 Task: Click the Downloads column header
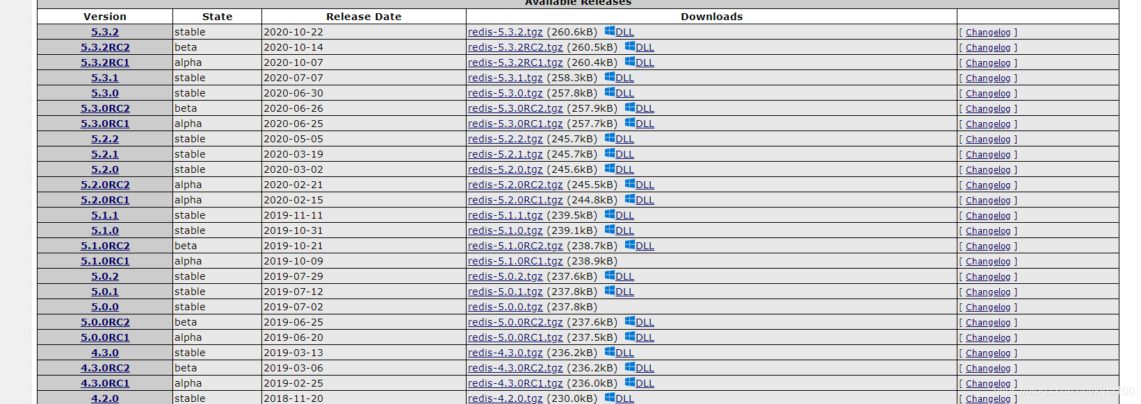(x=711, y=17)
